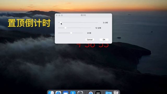
Task: Open Finder from the dock
Action: 51,92
